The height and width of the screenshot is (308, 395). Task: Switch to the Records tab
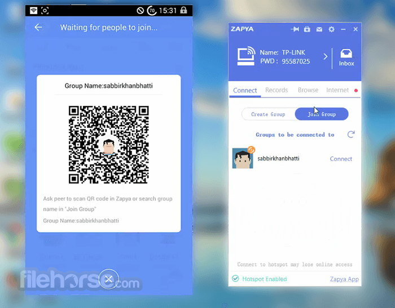pyautogui.click(x=276, y=90)
